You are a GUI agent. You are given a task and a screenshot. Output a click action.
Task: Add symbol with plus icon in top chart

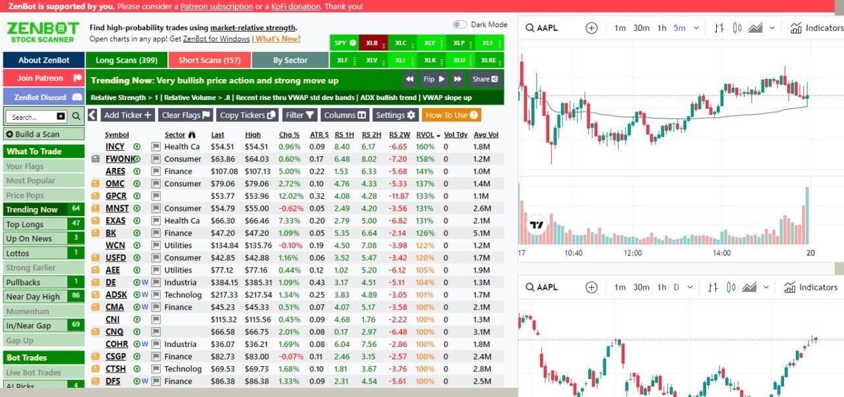point(591,28)
